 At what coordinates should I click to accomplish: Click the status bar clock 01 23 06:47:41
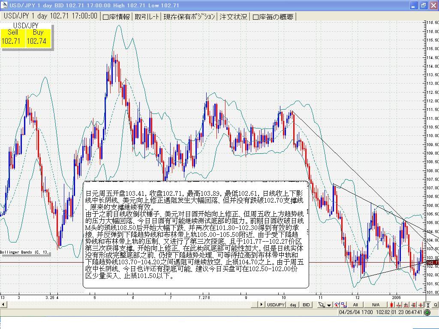coord(407,312)
